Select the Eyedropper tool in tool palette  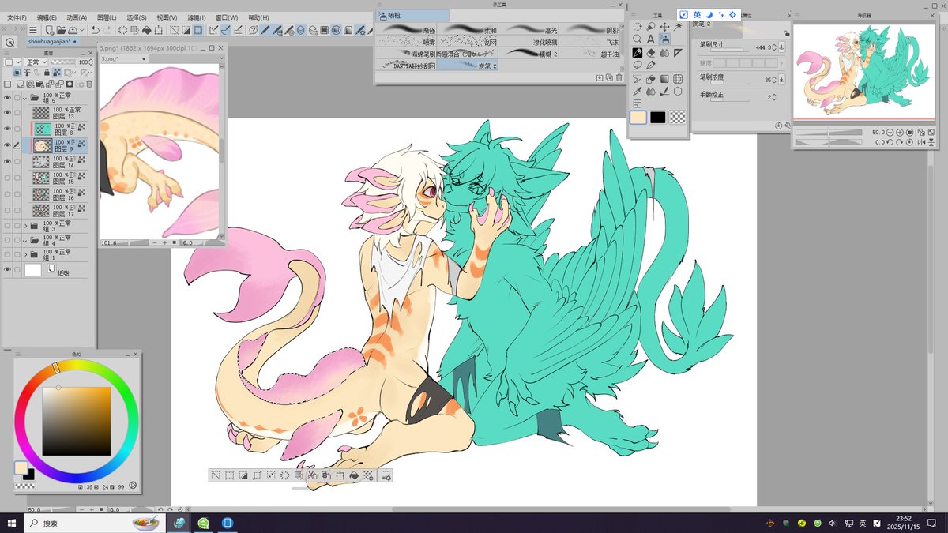pos(637,92)
